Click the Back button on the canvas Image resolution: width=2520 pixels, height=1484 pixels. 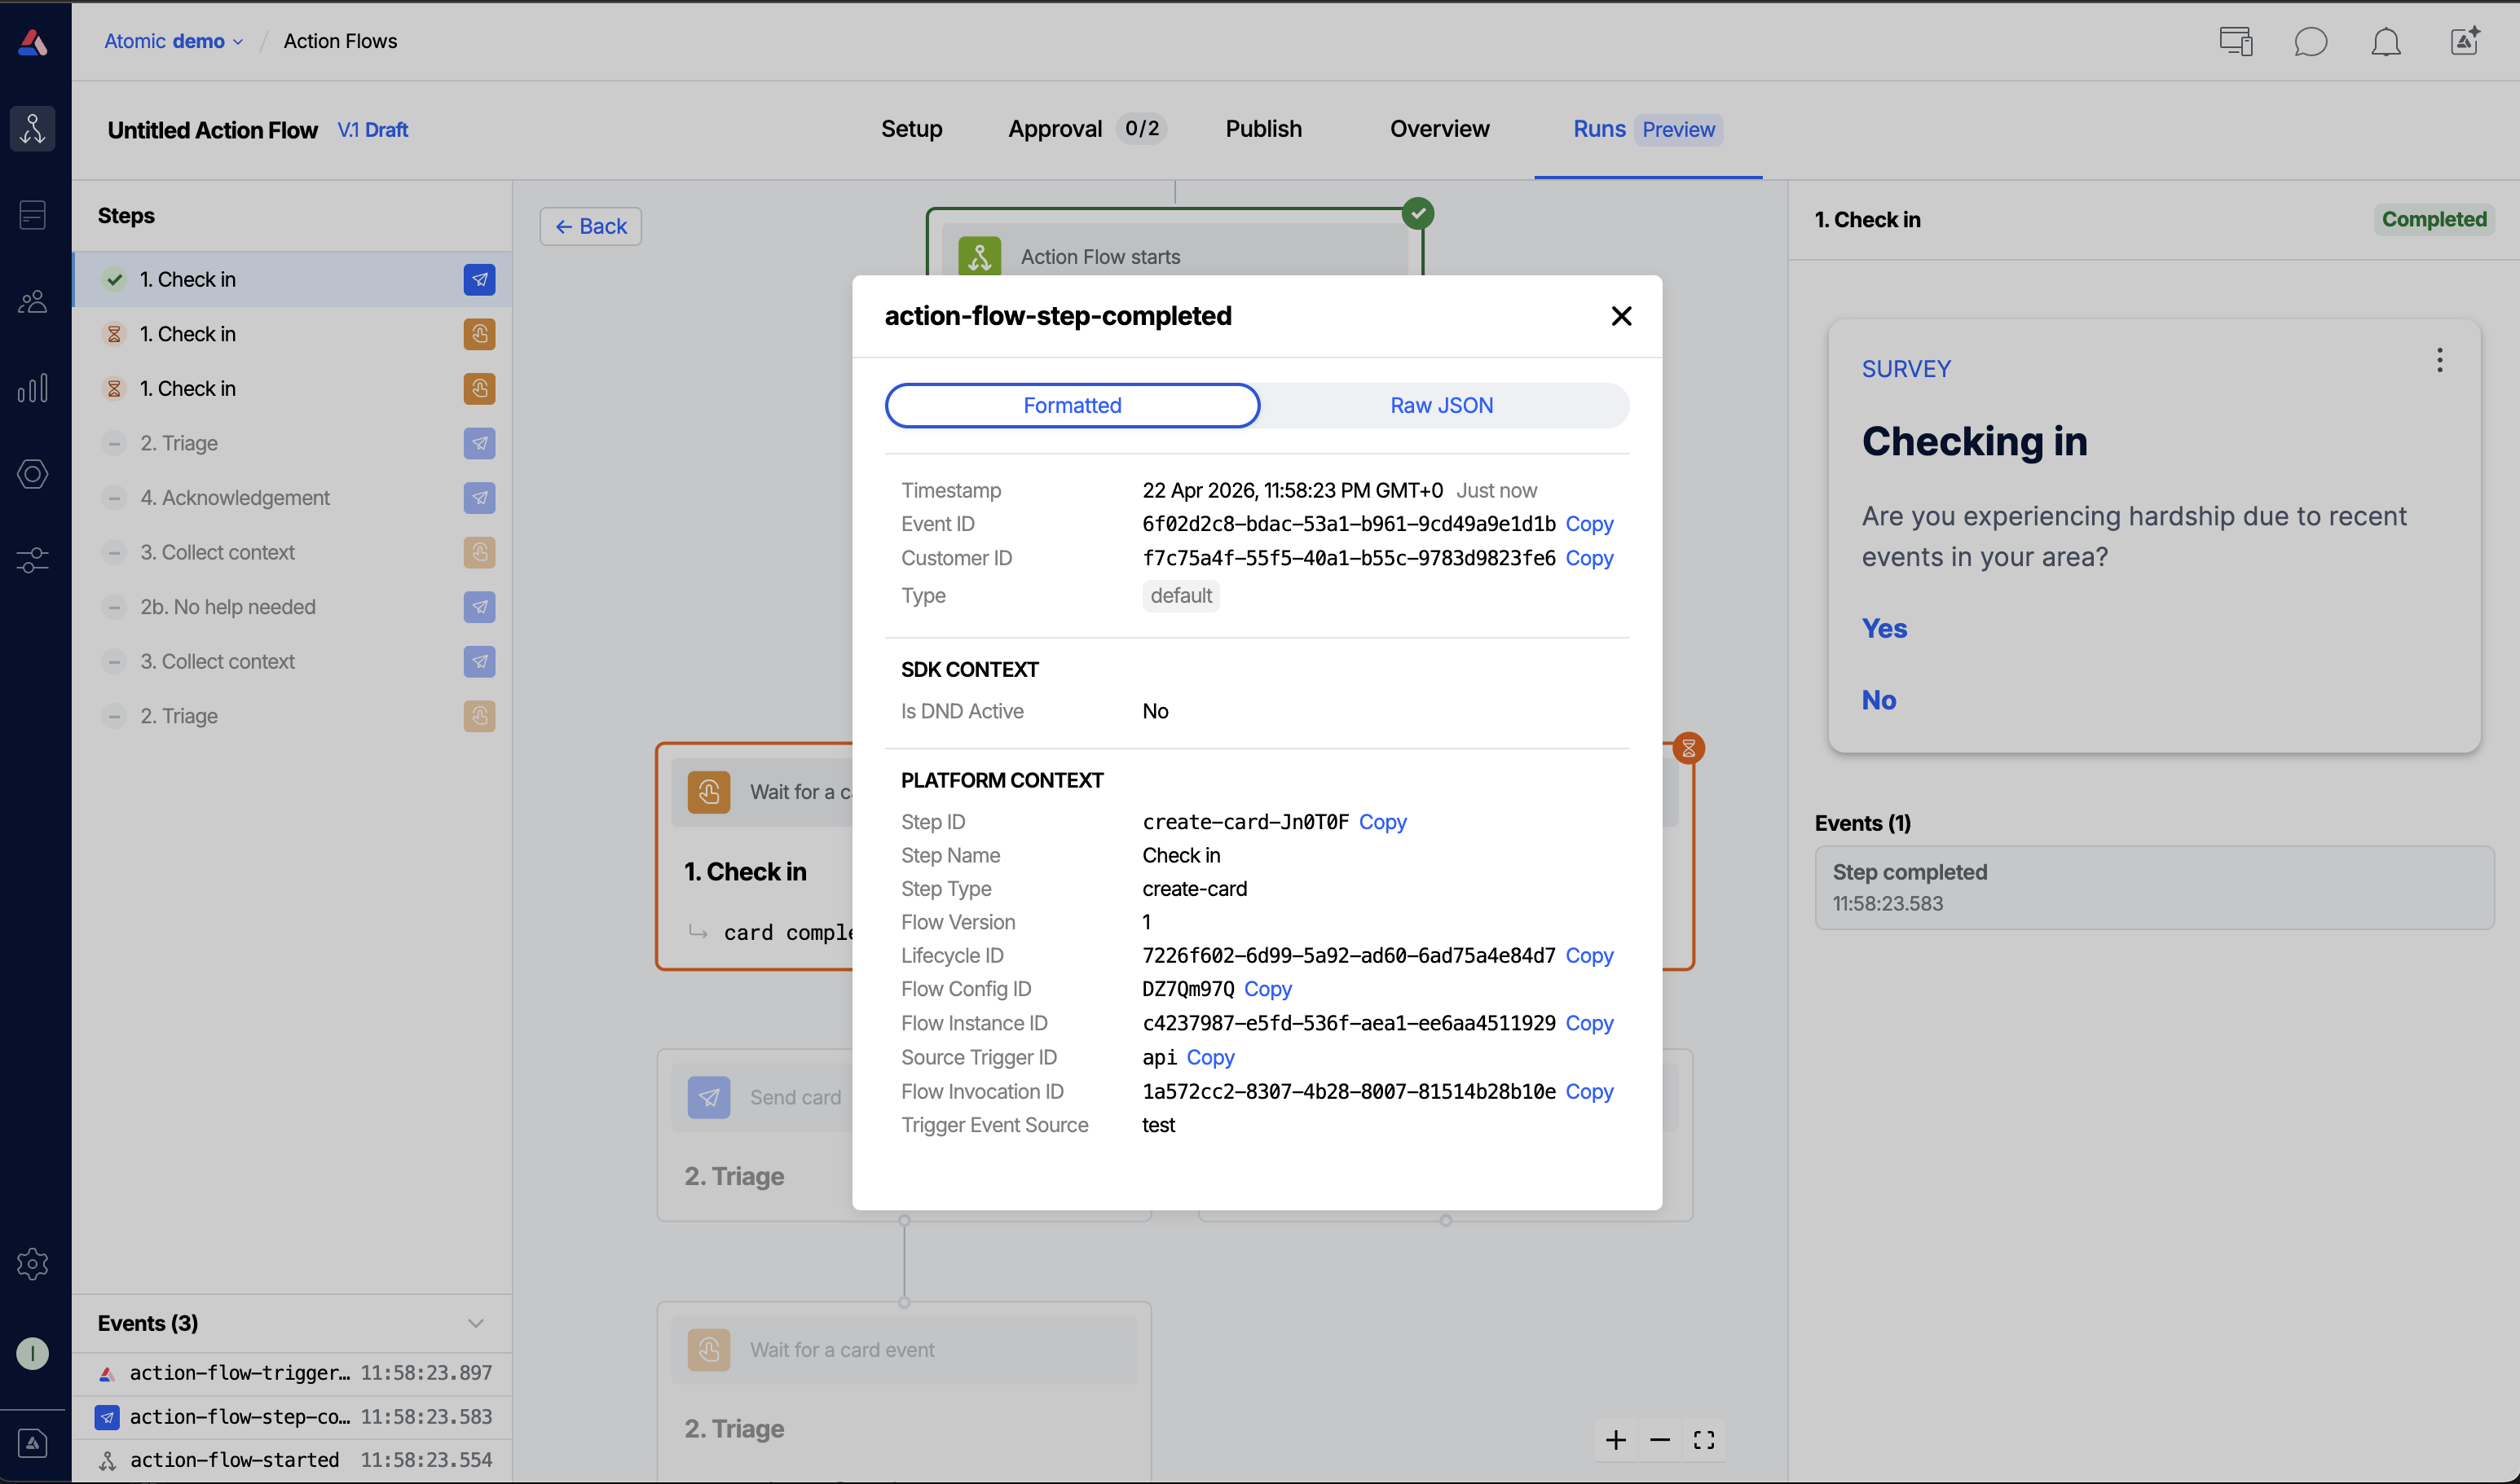(x=590, y=226)
